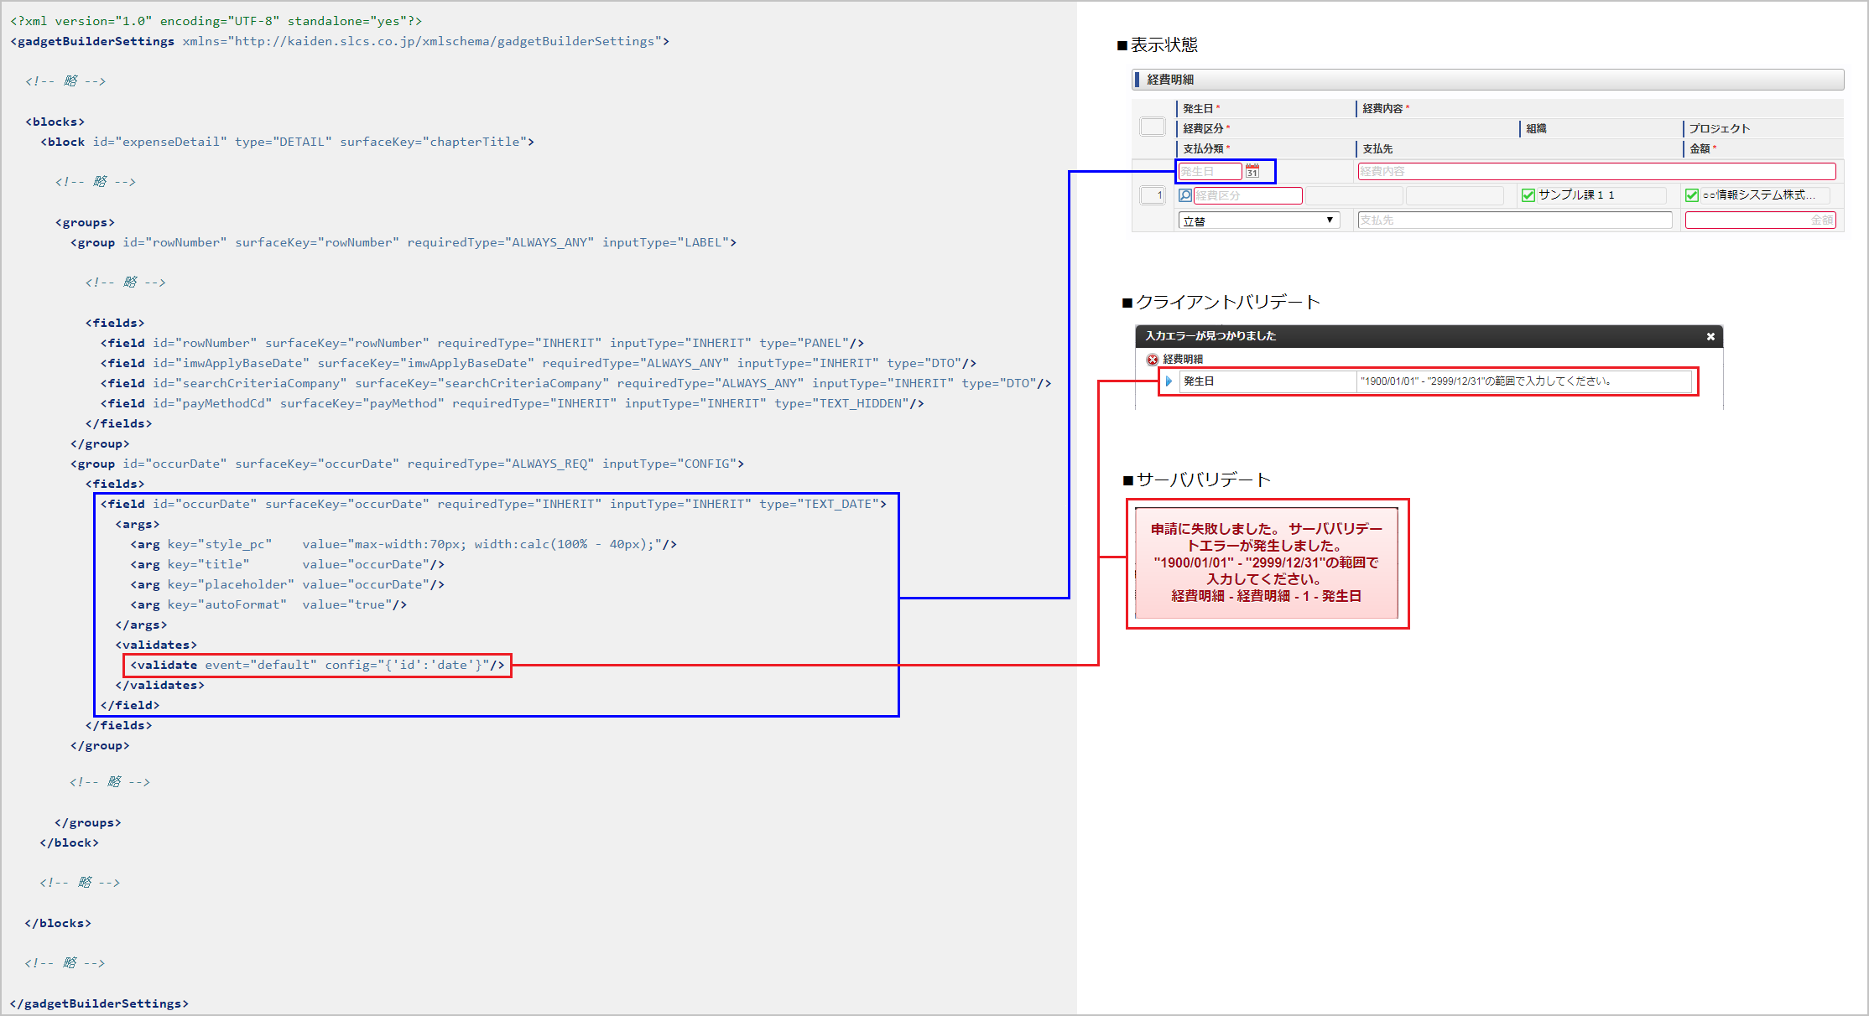The height and width of the screenshot is (1016, 1869).
Task: Click the 経費内容 text input field
Action: point(1596,171)
